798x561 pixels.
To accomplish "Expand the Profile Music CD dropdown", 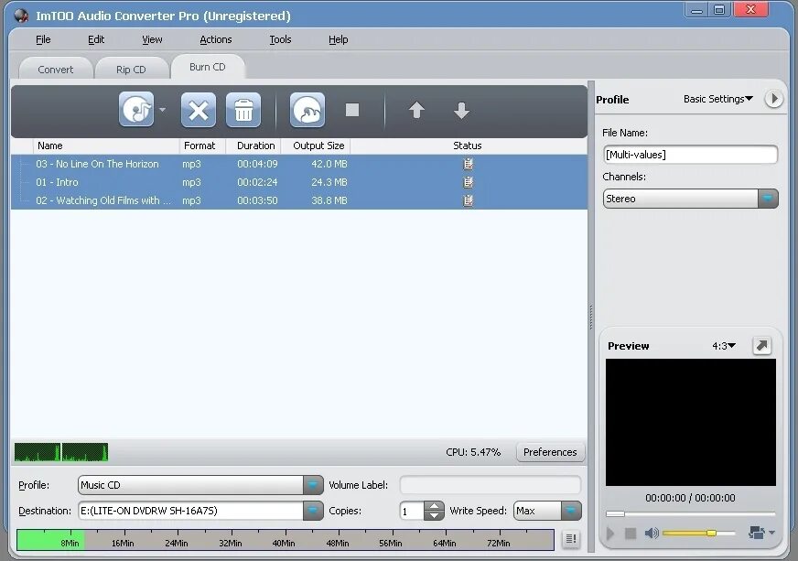I will (x=313, y=485).
